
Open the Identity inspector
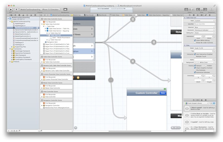[x=198, y=15]
